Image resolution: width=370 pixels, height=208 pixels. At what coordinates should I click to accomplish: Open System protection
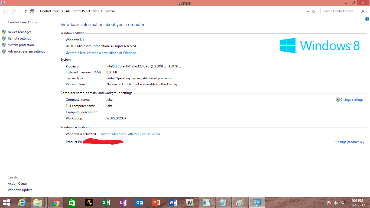tap(21, 45)
